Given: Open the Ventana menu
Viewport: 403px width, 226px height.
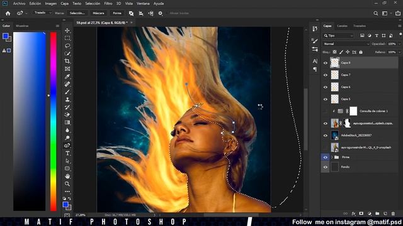Looking at the screenshot, I should 143,4.
